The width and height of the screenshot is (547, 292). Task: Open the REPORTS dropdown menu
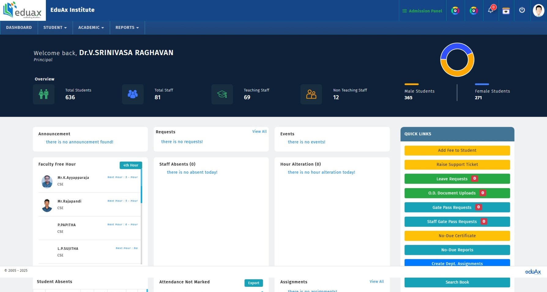[x=127, y=28]
